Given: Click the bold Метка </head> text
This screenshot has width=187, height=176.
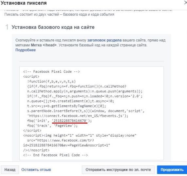Looking at the screenshot, I should [x=44, y=45].
